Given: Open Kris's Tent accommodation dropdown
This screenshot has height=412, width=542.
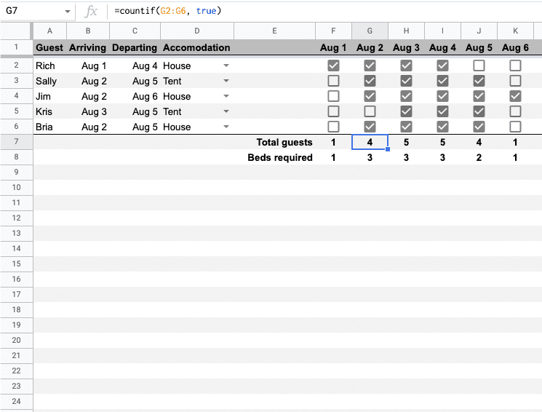Looking at the screenshot, I should coord(226,111).
